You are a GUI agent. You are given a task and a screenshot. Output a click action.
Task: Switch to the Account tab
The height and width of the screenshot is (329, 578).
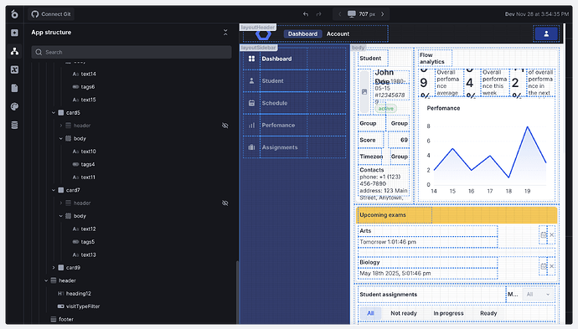point(338,33)
